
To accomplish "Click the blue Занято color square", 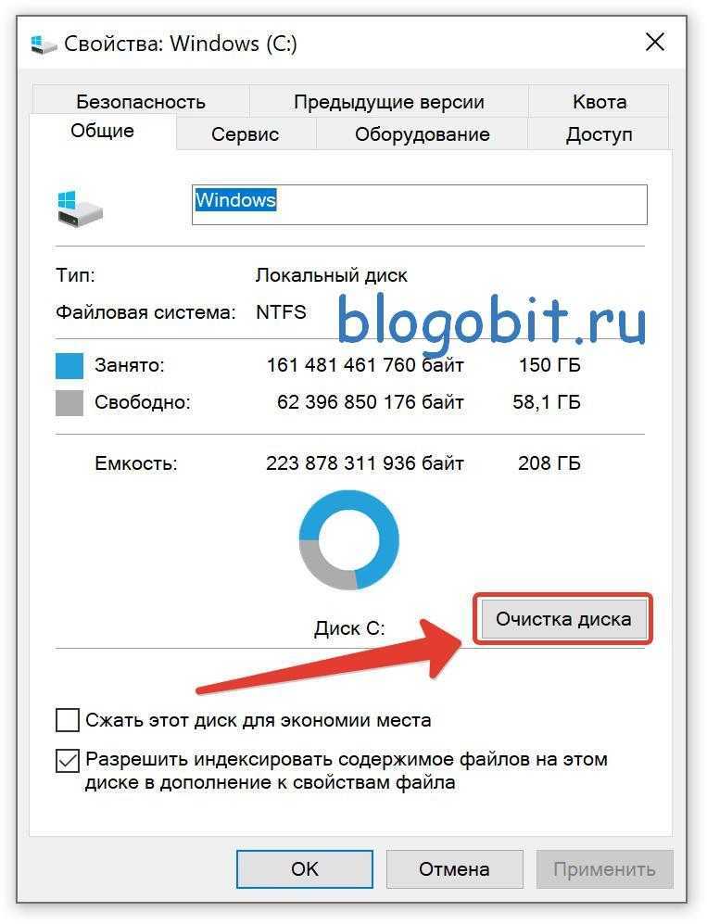I will (69, 366).
